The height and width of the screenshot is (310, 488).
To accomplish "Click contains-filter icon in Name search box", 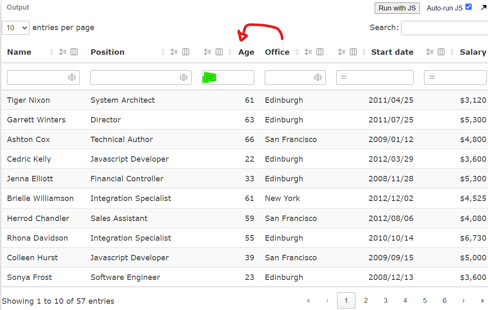I will click(72, 77).
